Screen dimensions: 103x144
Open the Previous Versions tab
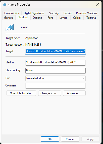pos(86,13)
